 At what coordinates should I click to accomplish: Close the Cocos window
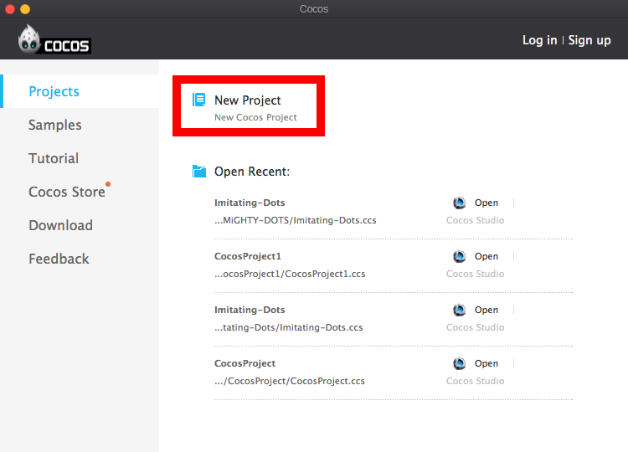pos(10,9)
